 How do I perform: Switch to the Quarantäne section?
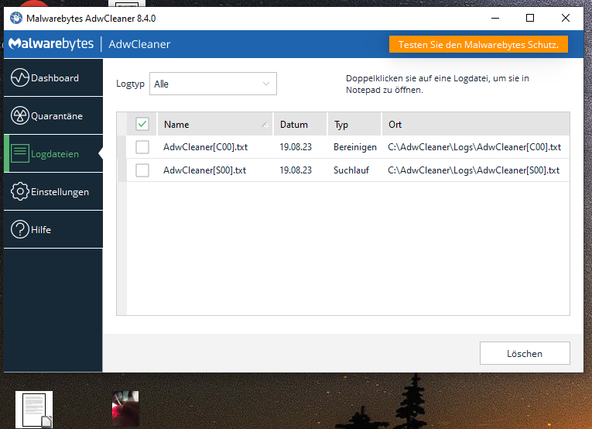click(53, 115)
